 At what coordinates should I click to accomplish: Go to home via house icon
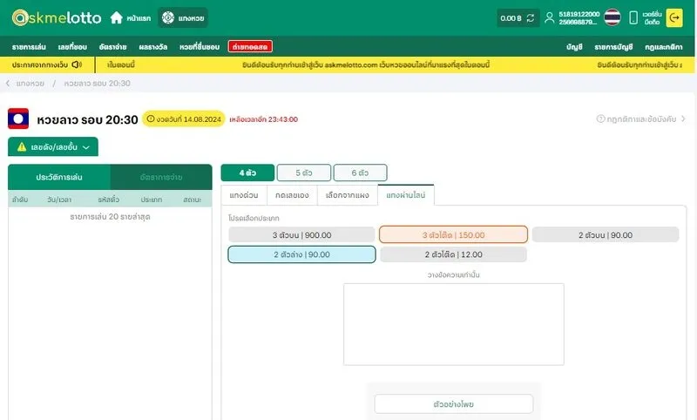[x=116, y=17]
